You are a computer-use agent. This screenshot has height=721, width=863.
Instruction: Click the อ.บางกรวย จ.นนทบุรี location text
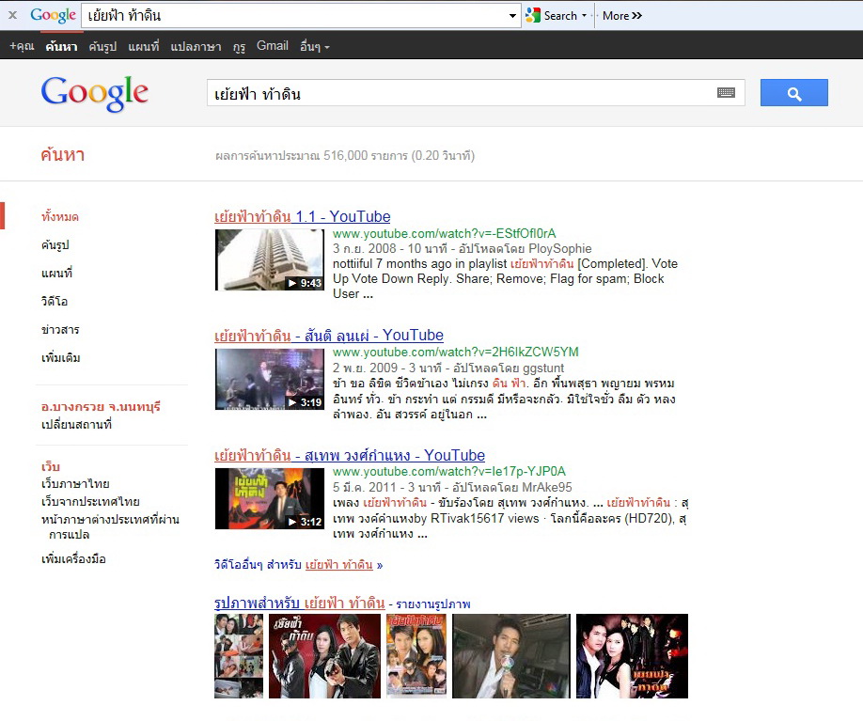click(x=101, y=407)
